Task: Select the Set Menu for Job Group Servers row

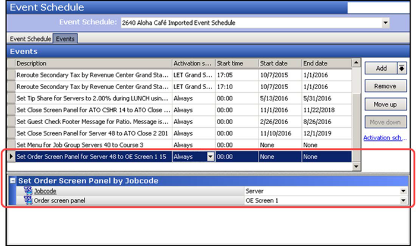Action: (92, 144)
